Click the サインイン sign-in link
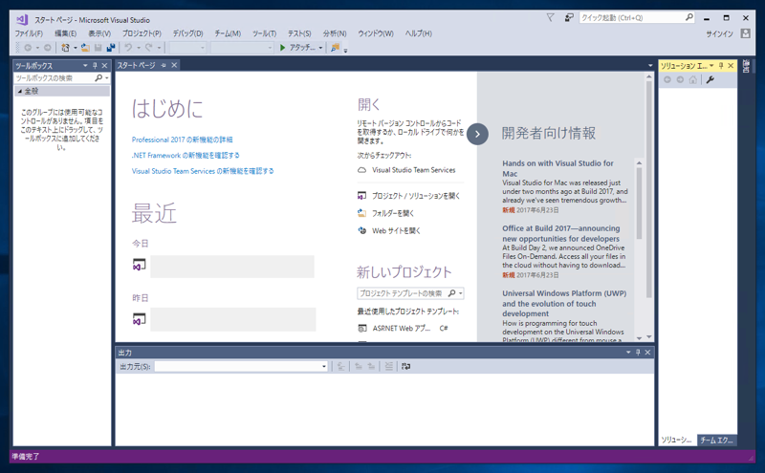 pyautogui.click(x=720, y=33)
